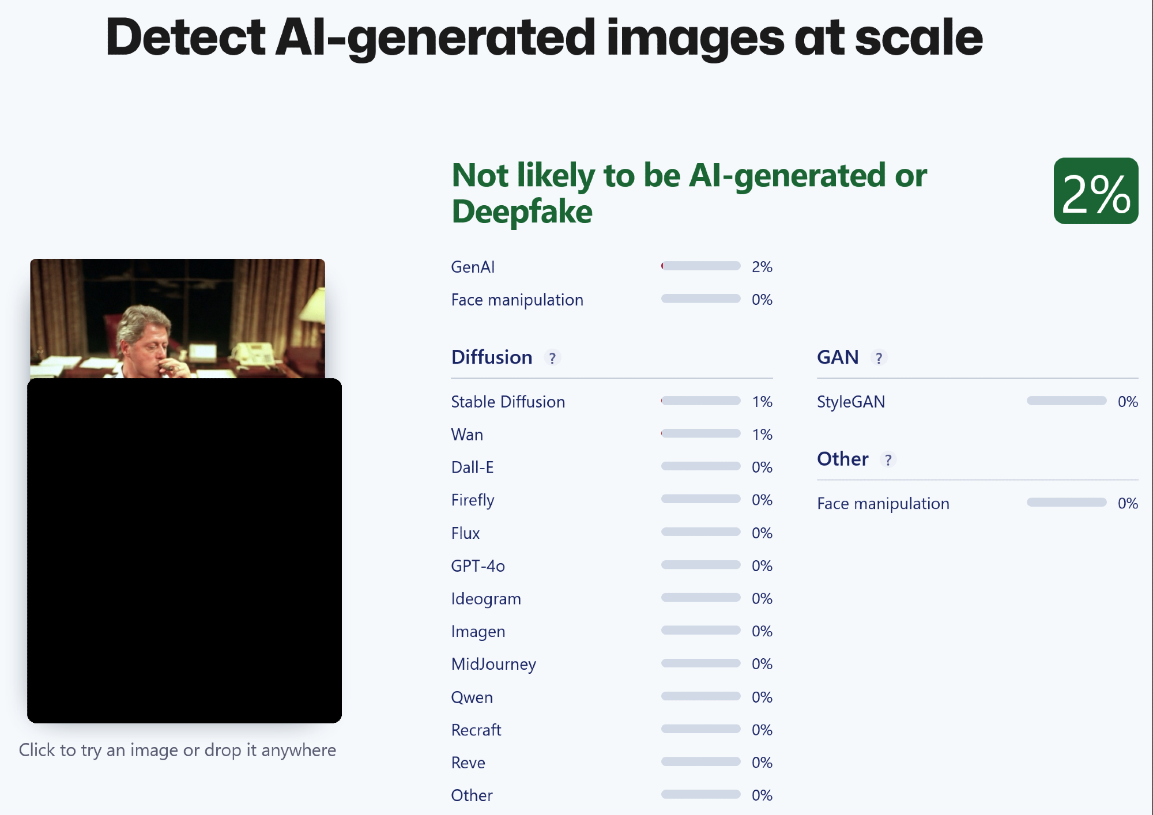This screenshot has height=815, width=1153.
Task: Click the Face manipulation bar under Other section
Action: 1066,503
